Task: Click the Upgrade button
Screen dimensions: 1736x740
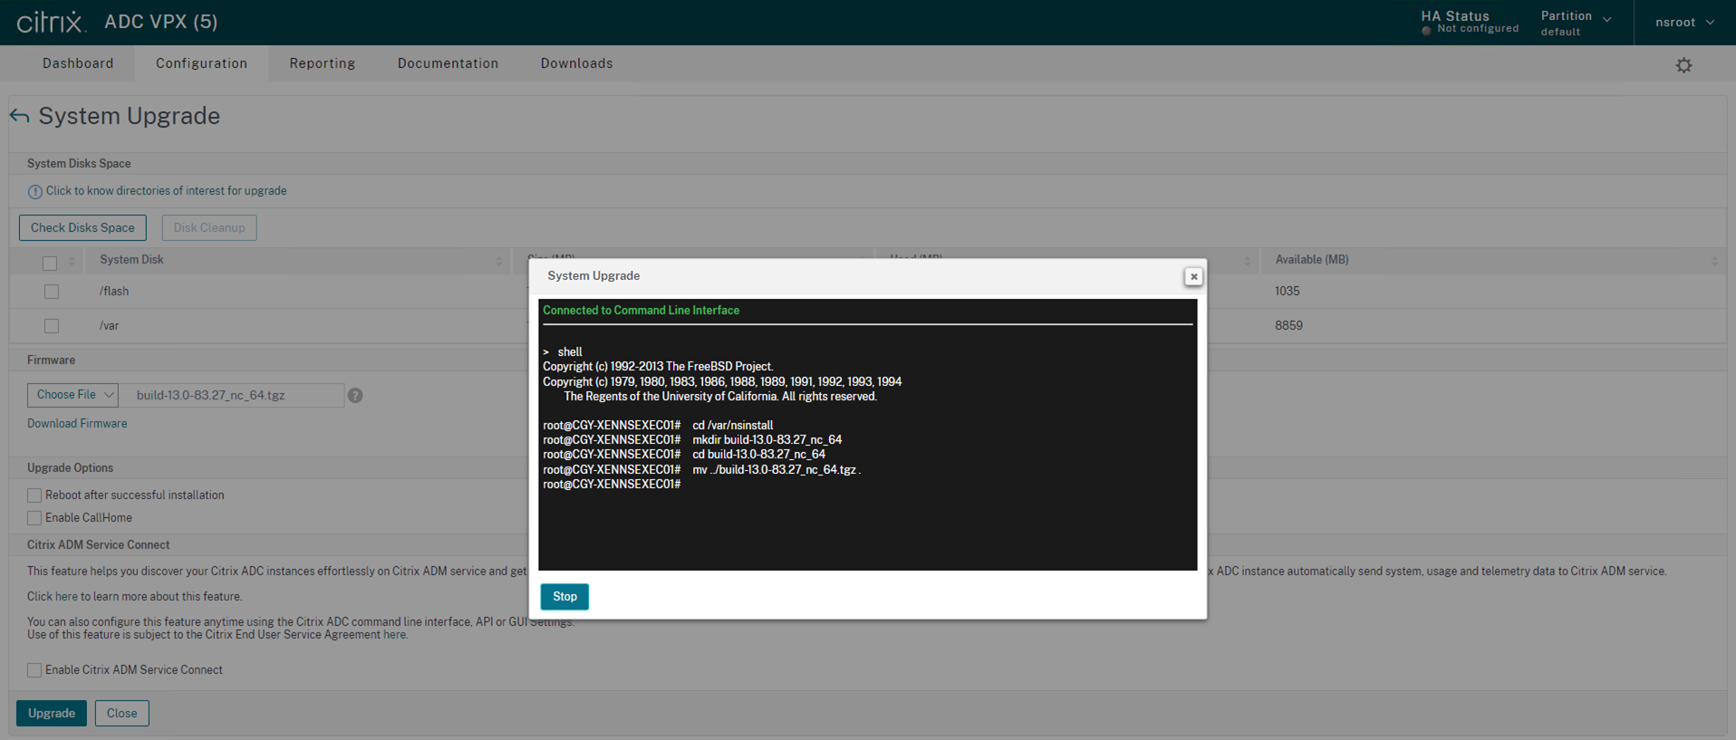Action: 52,714
